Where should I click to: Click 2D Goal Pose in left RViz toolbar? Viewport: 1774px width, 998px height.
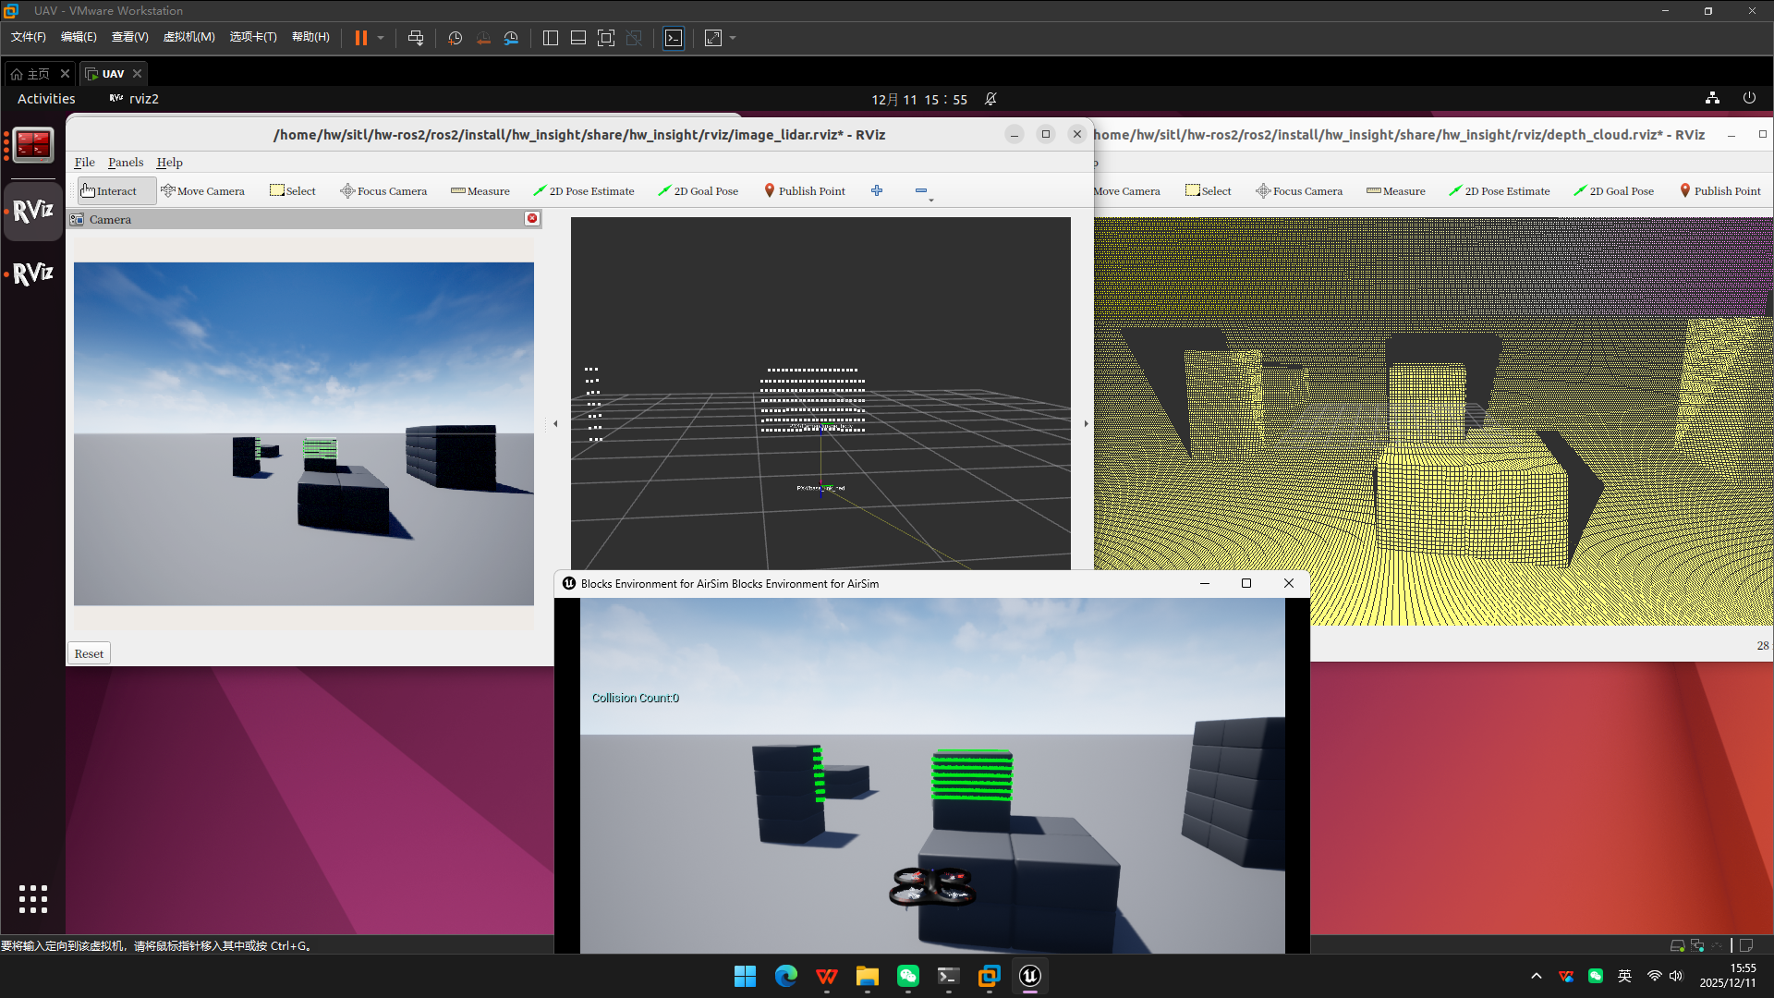[x=698, y=191]
